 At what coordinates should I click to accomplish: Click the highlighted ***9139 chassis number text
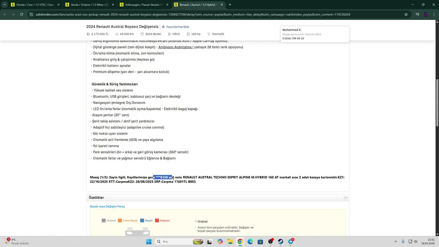pyautogui.click(x=163, y=177)
